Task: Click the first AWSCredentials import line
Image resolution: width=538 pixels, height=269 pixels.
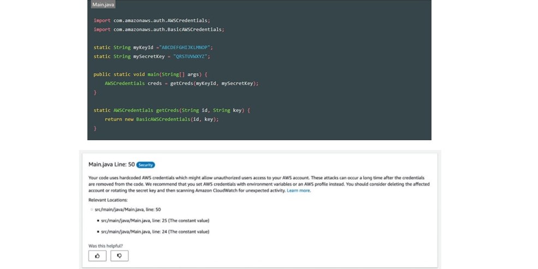Action: click(x=151, y=20)
